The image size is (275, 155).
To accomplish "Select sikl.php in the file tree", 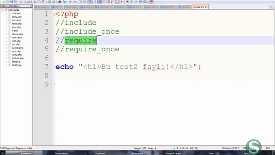I will tap(16, 44).
